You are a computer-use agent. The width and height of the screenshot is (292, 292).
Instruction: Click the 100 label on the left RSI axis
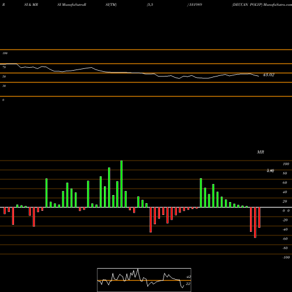click(5, 53)
